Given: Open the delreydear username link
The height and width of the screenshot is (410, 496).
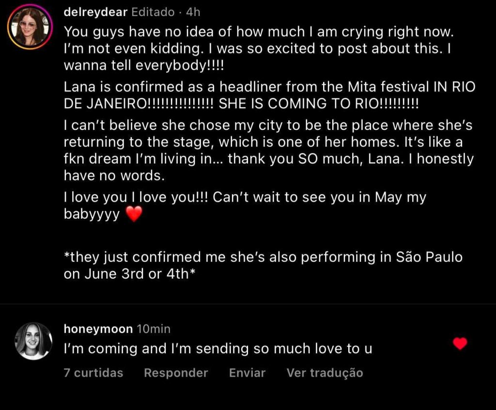Looking at the screenshot, I should (96, 12).
